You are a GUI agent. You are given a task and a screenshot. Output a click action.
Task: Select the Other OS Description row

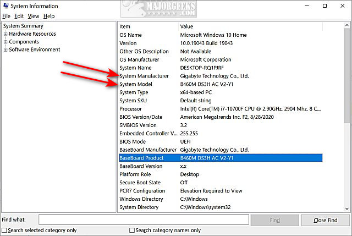click(221, 51)
